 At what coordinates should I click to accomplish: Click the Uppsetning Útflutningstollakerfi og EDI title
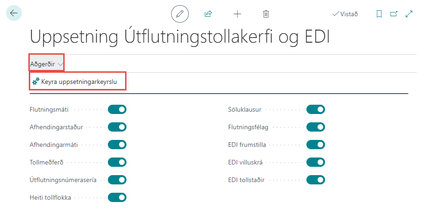coord(179,37)
